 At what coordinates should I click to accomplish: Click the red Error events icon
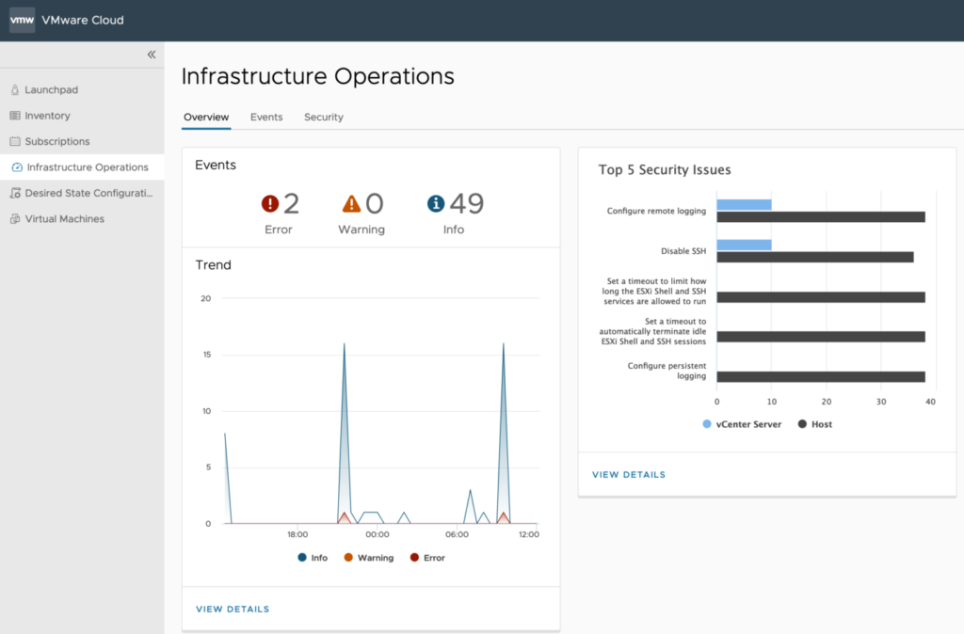pyautogui.click(x=270, y=203)
